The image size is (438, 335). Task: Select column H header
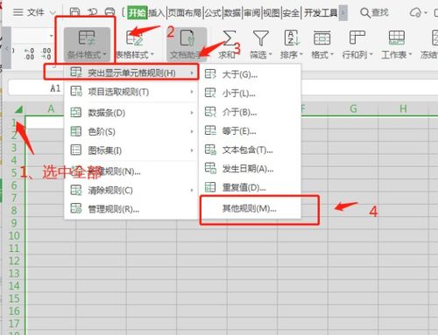coord(403,108)
